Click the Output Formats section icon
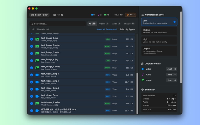The width and height of the screenshot is (200, 125). [x=142, y=64]
